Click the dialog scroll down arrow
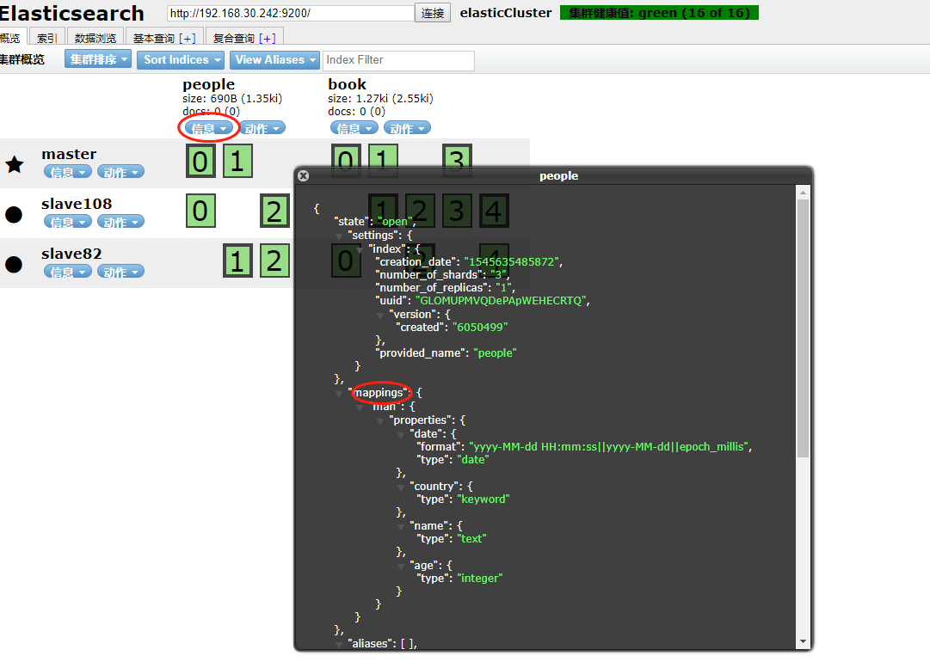The height and width of the screenshot is (662, 930). [803, 641]
